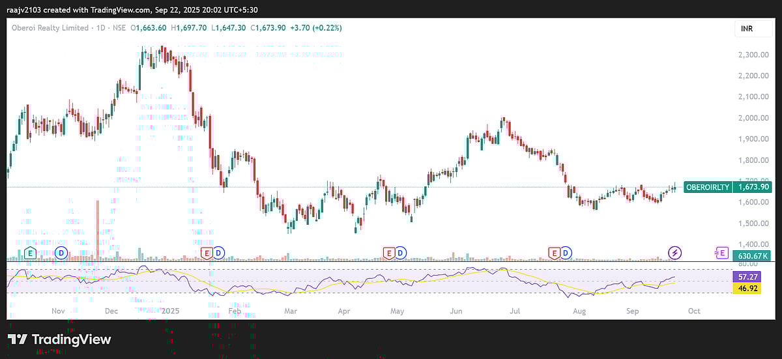The image size is (782, 359).
Task: Click the Oct label on the time axis
Action: pyautogui.click(x=694, y=311)
